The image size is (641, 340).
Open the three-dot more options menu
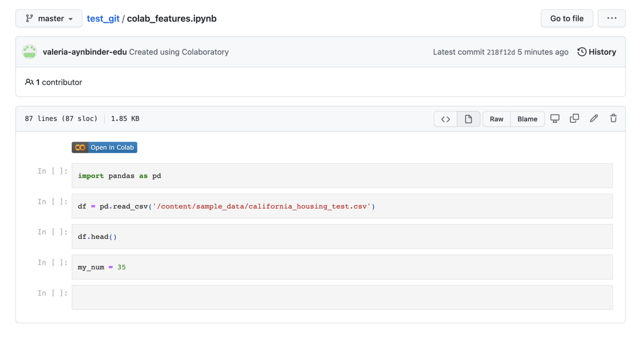pyautogui.click(x=612, y=18)
